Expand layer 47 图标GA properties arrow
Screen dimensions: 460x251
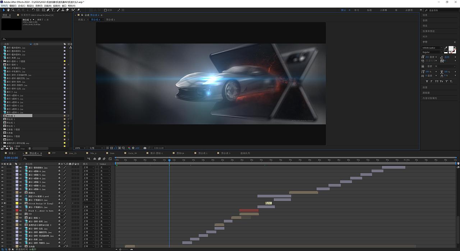click(x=14, y=193)
